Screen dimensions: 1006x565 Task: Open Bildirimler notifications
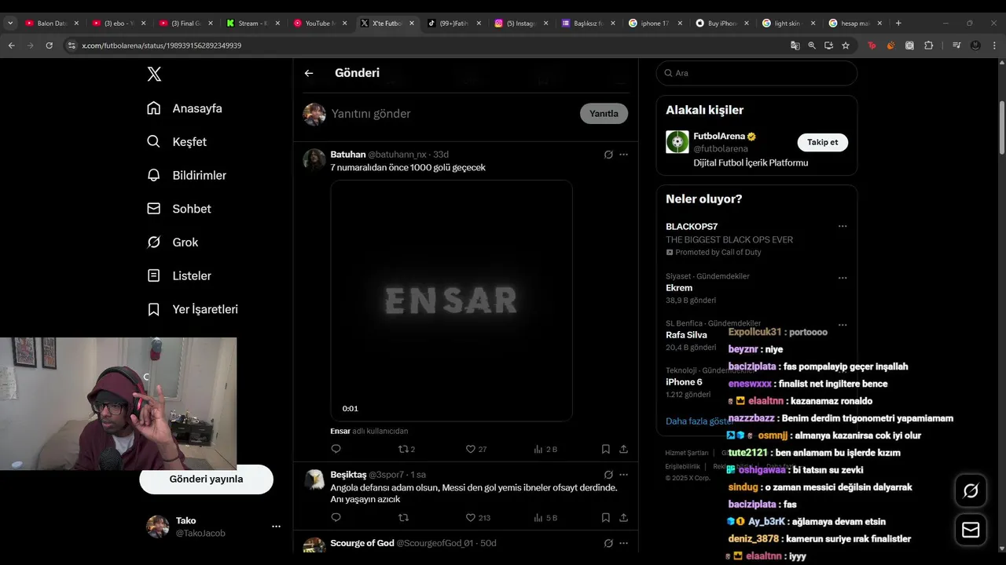[187, 175]
